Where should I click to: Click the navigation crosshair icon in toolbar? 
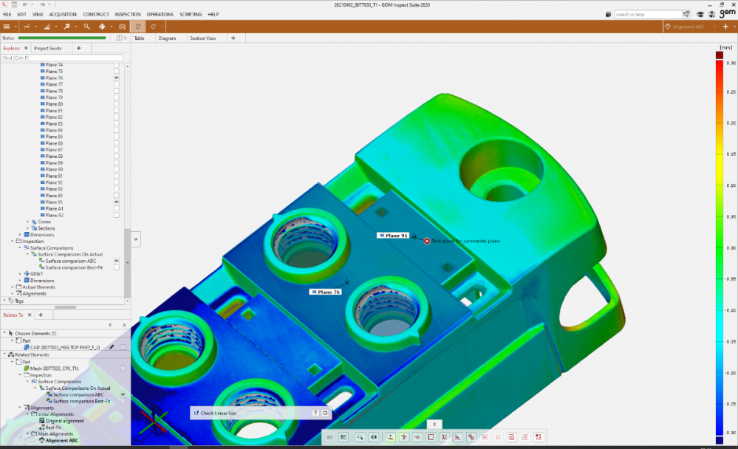pos(103,27)
